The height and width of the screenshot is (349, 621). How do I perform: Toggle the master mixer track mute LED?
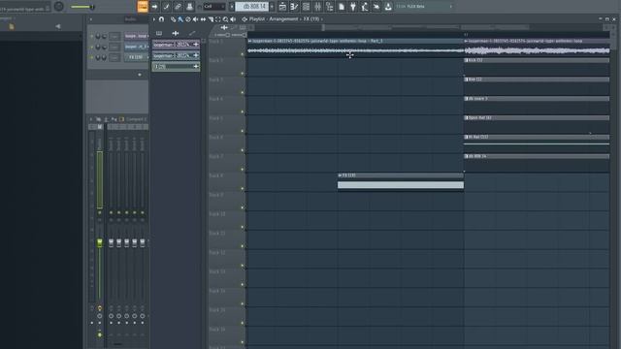tap(99, 212)
